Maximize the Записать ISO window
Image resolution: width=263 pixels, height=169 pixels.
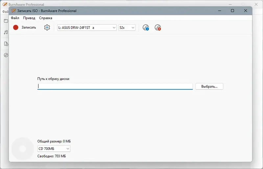click(232, 11)
